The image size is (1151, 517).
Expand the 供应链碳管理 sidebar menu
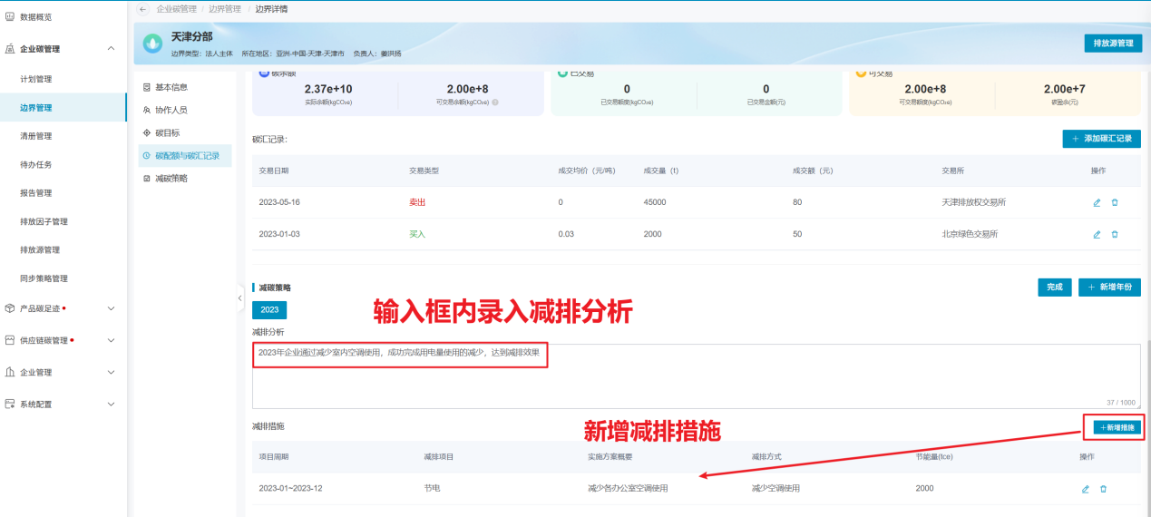[x=111, y=341]
